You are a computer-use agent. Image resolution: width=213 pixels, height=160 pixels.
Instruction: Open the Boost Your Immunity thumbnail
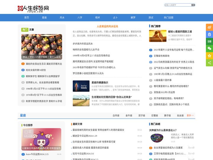pos(81,86)
